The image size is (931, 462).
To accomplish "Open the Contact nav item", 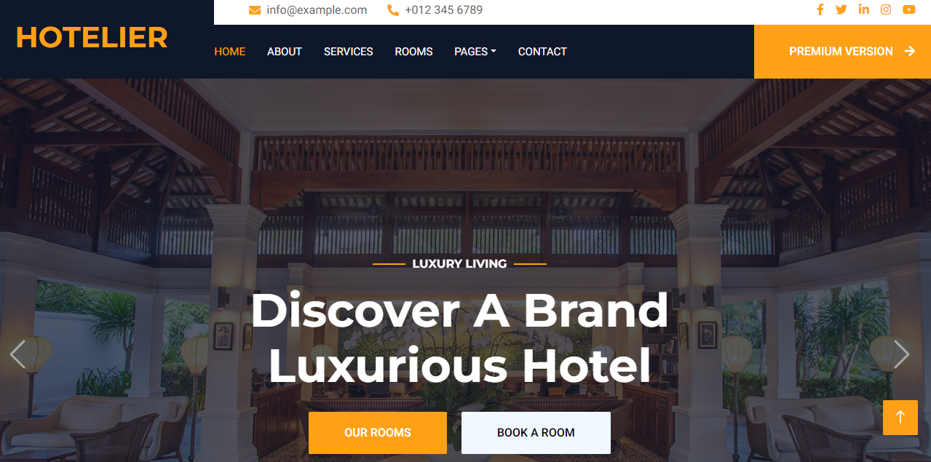I will tap(542, 52).
